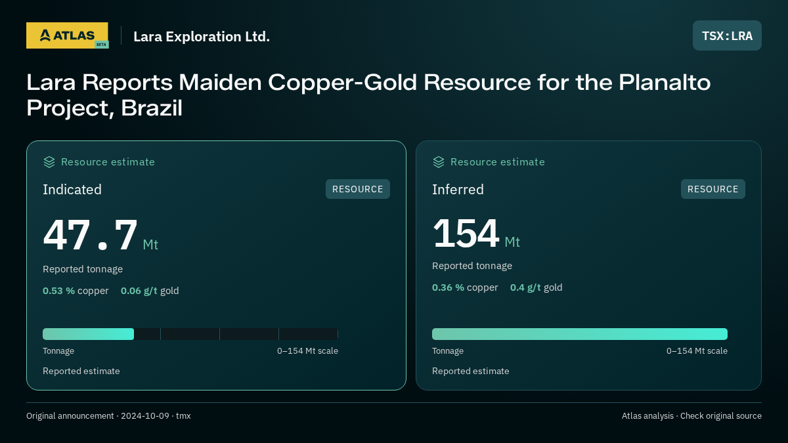Click Reported tonnage text under 154 Mt
This screenshot has width=788, height=443.
point(472,266)
